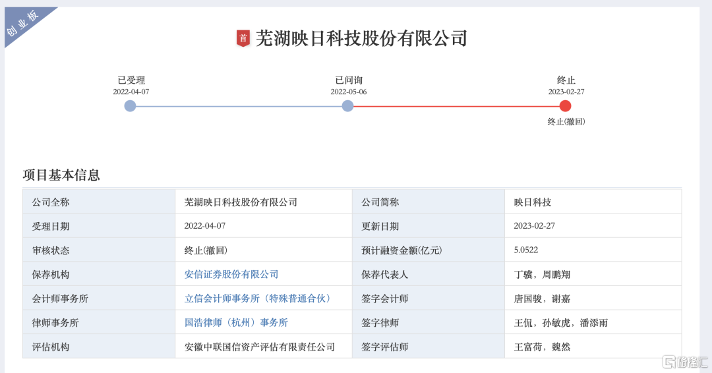Screen dimensions: 712x373
Task: Click the 预计融资金额(亿元) label cell
Action: click(429, 250)
